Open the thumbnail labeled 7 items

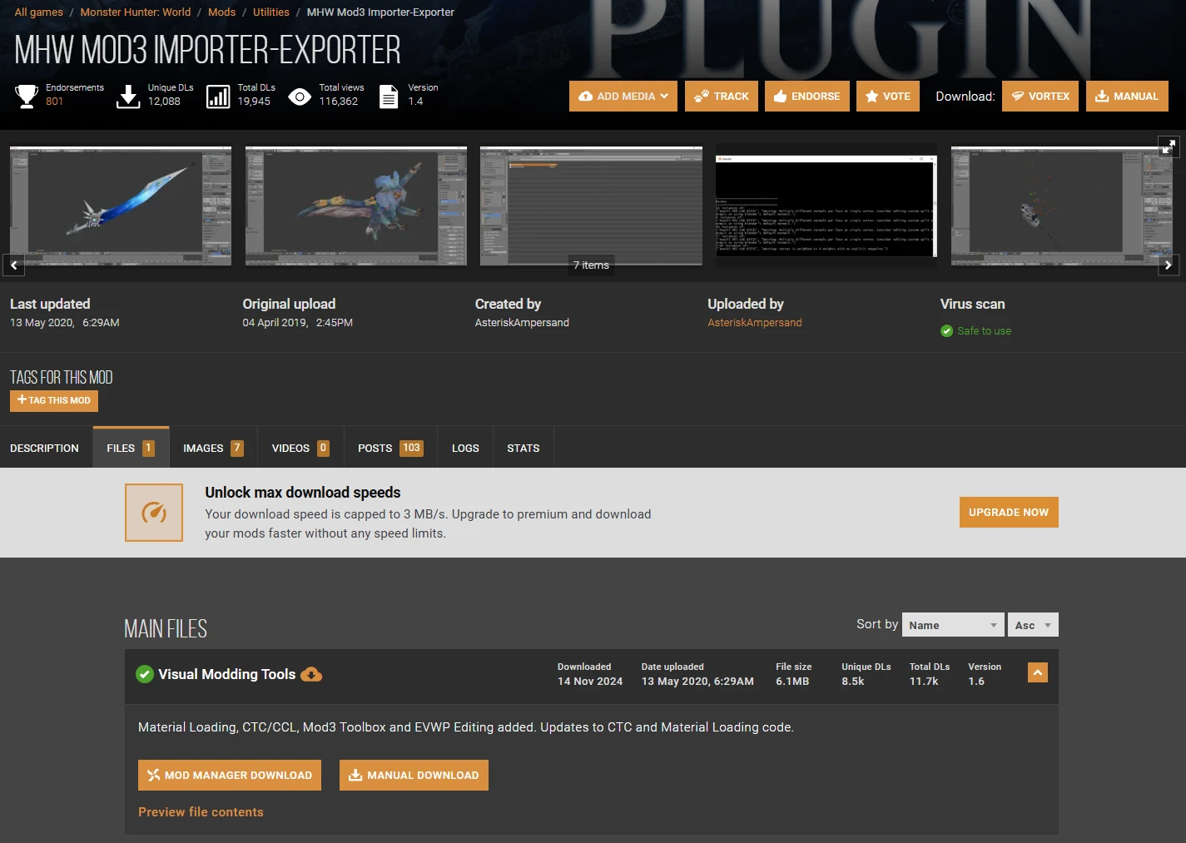tap(591, 206)
